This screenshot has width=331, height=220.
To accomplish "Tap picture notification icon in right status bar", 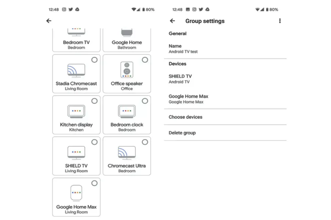I will coord(188,9).
